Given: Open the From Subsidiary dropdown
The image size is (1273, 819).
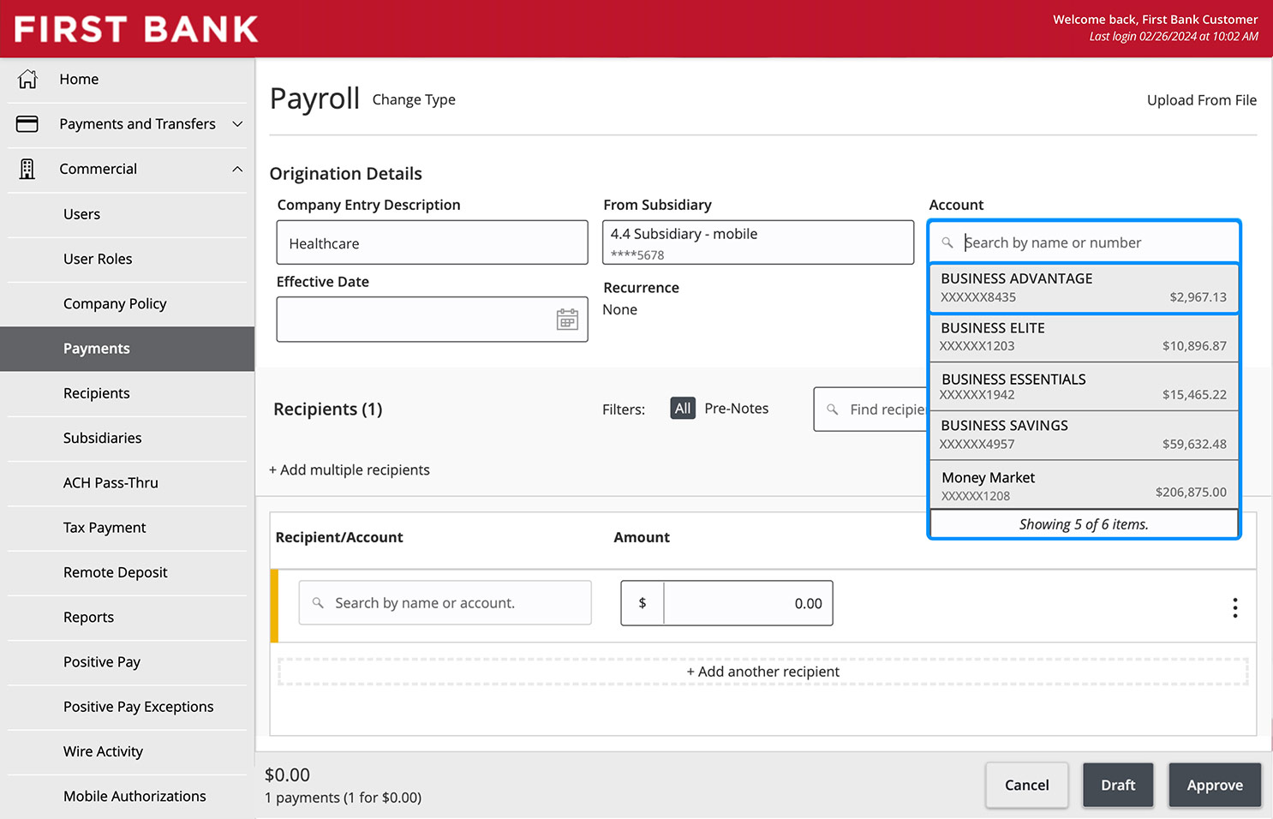Looking at the screenshot, I should click(x=758, y=242).
